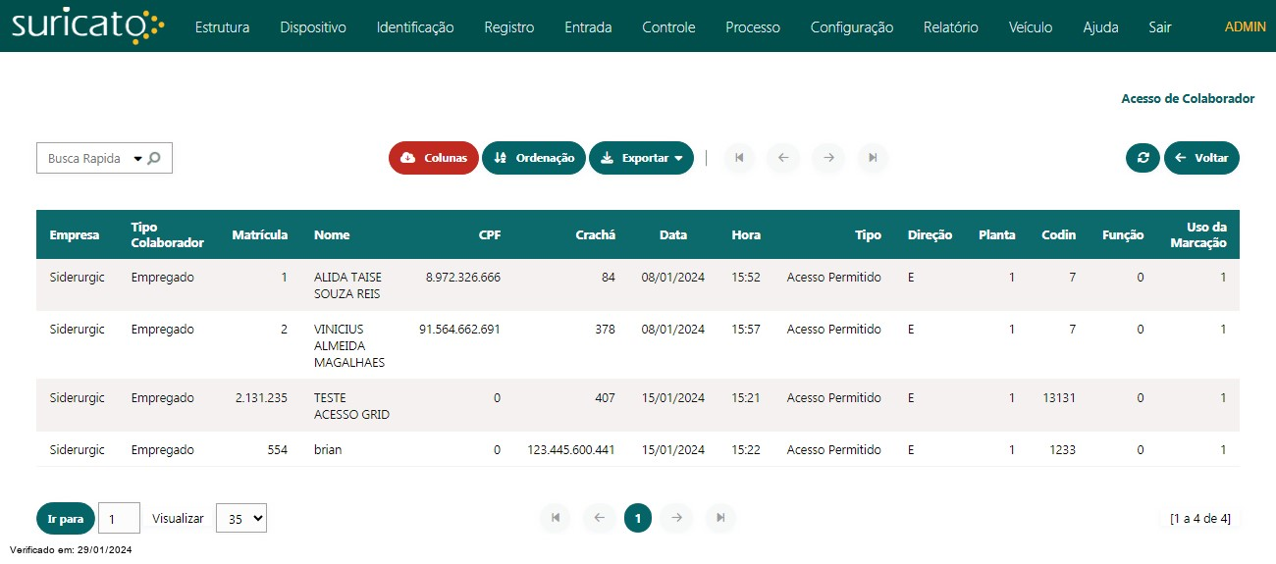
Task: Go to last page in top toolbar
Action: 873,158
